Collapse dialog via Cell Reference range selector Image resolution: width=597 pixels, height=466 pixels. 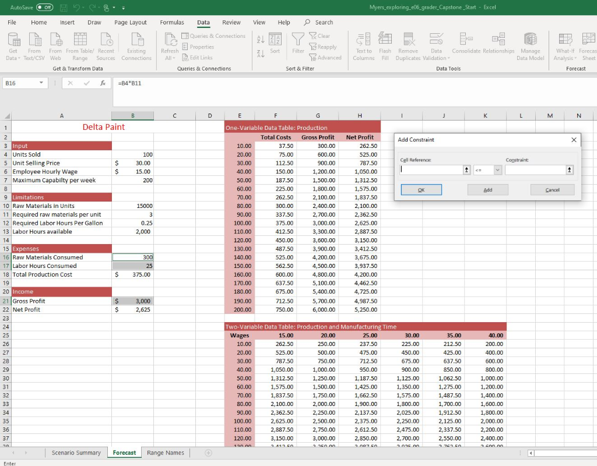[x=467, y=170]
